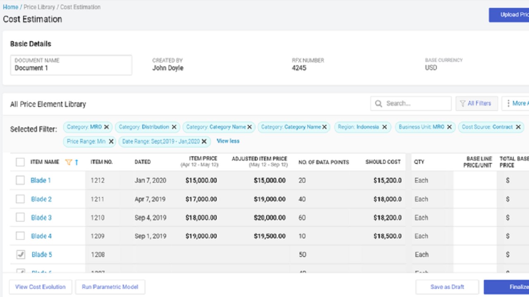This screenshot has height=297, width=529.
Task: Remove the Cost Source: Contract filter chip
Action: point(518,127)
